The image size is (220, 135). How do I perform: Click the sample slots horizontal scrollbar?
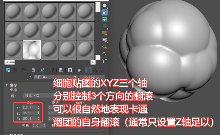click(x=50, y=62)
